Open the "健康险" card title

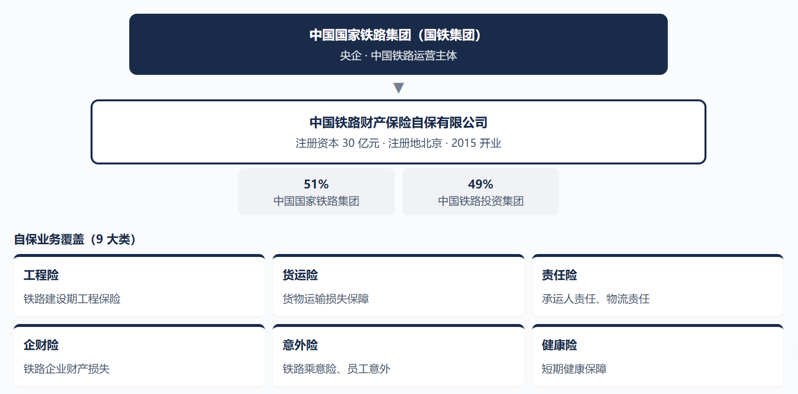[x=560, y=345]
